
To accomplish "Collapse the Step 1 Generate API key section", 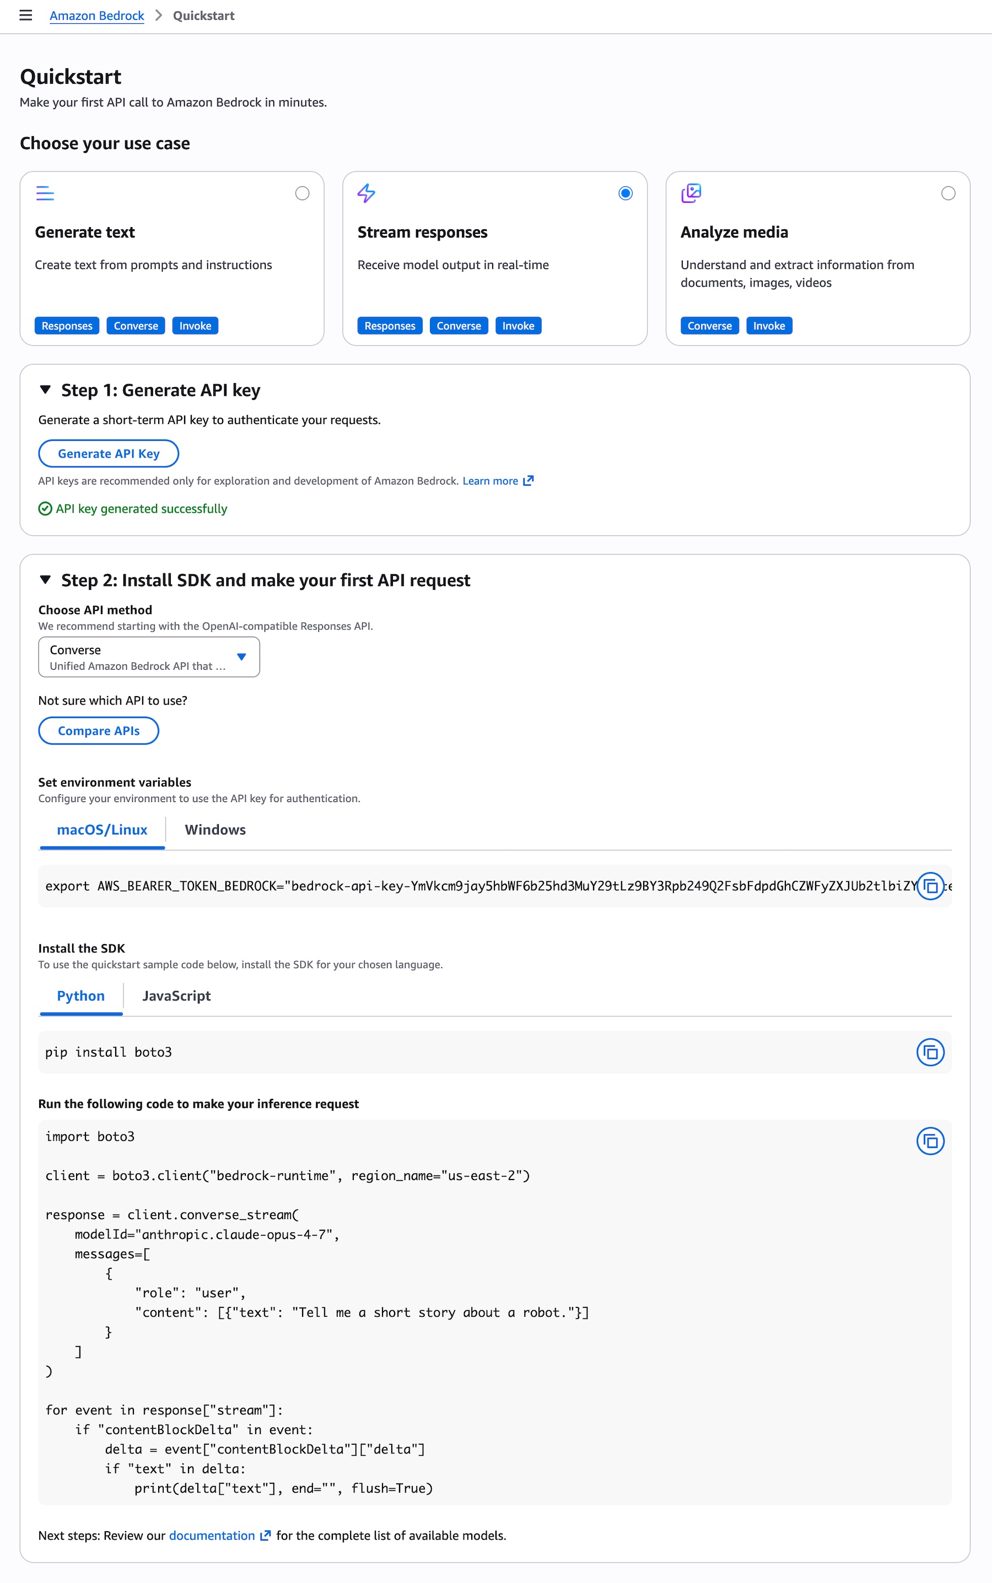I will [x=45, y=390].
